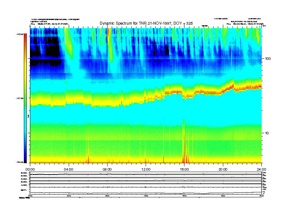Screen dimensions: 282x218
Task: Click the -125.00 color scale top label
Action: 19,34
